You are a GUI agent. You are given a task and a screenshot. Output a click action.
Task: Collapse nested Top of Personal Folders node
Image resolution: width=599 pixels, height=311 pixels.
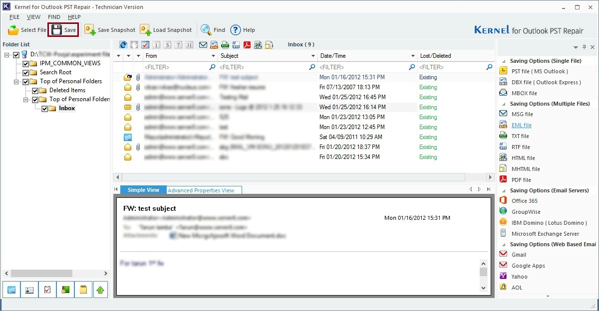(26, 100)
